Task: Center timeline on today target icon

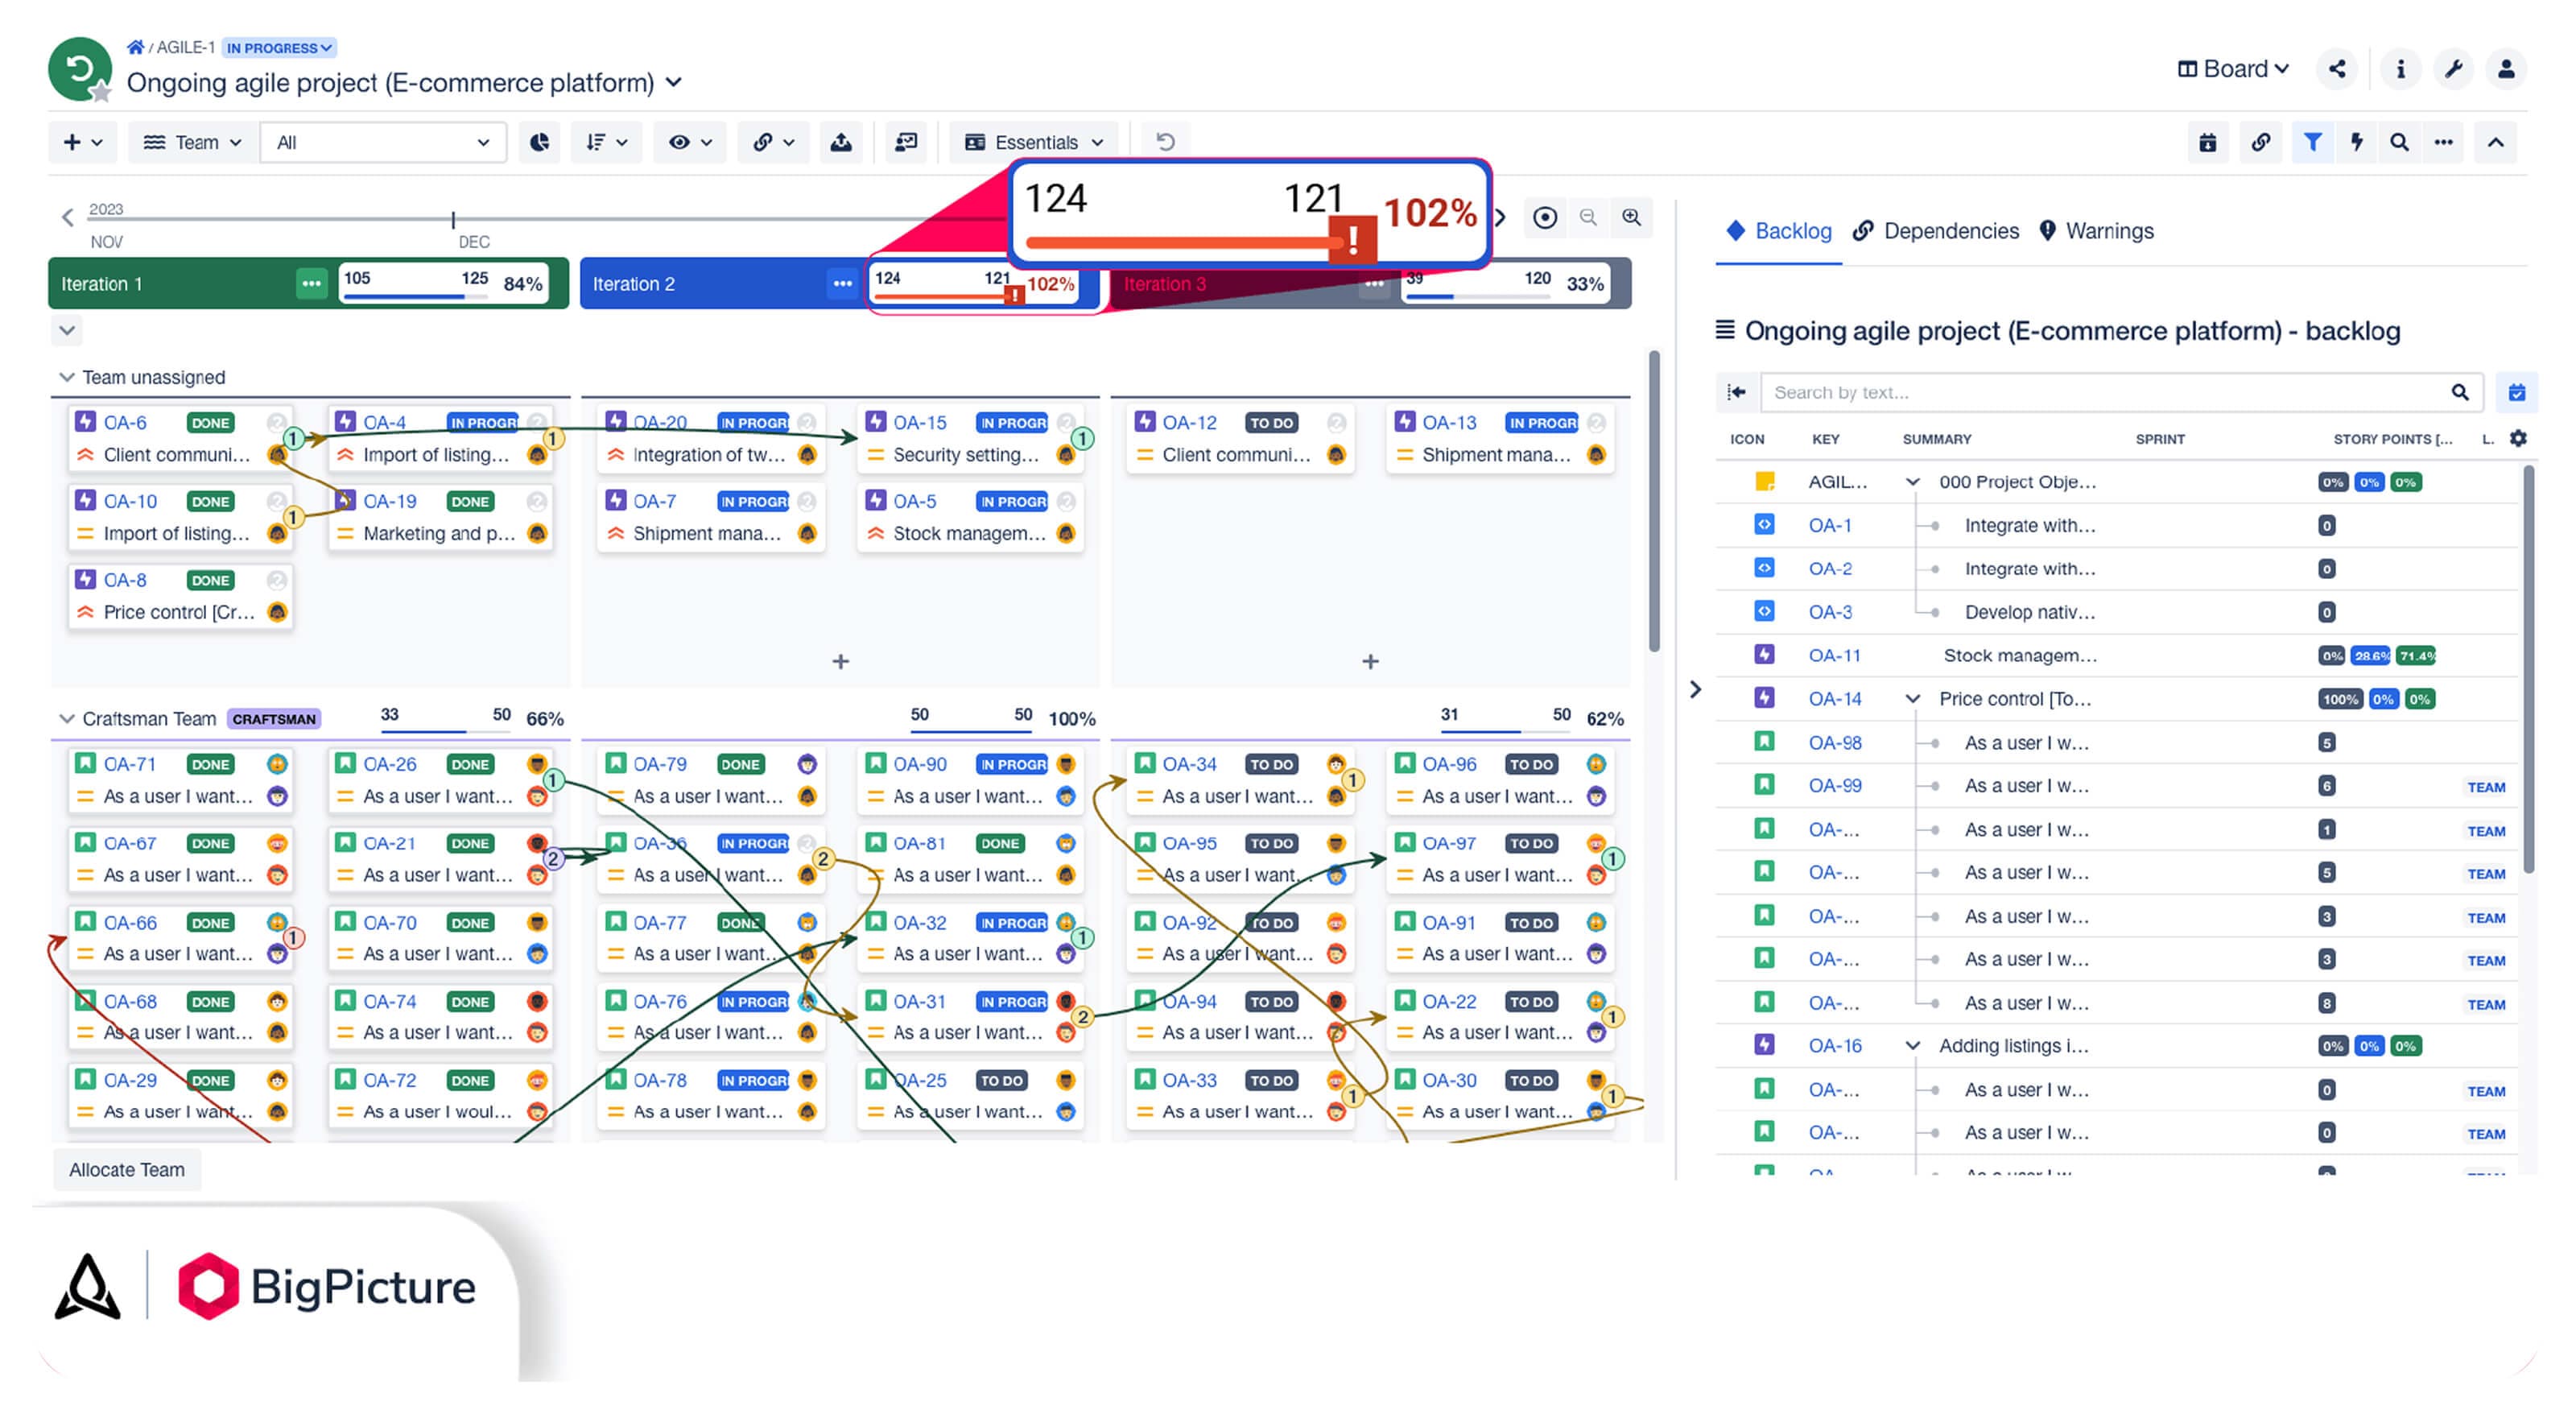Action: [1545, 217]
